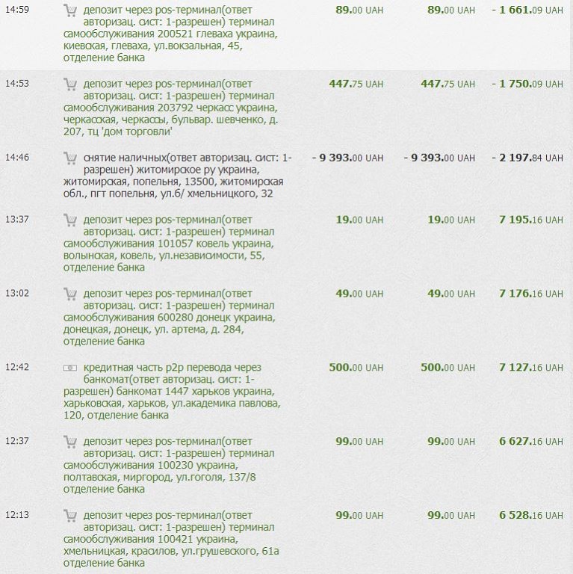Image resolution: width=573 pixels, height=574 pixels.
Task: Click the first 500.00 UAH amount
Action: point(356,368)
